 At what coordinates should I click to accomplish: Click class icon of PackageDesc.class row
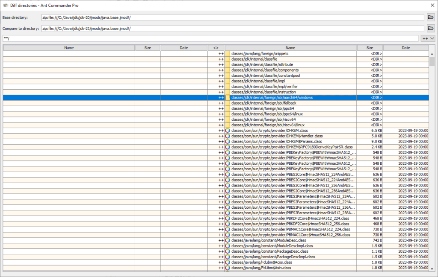[x=228, y=251]
